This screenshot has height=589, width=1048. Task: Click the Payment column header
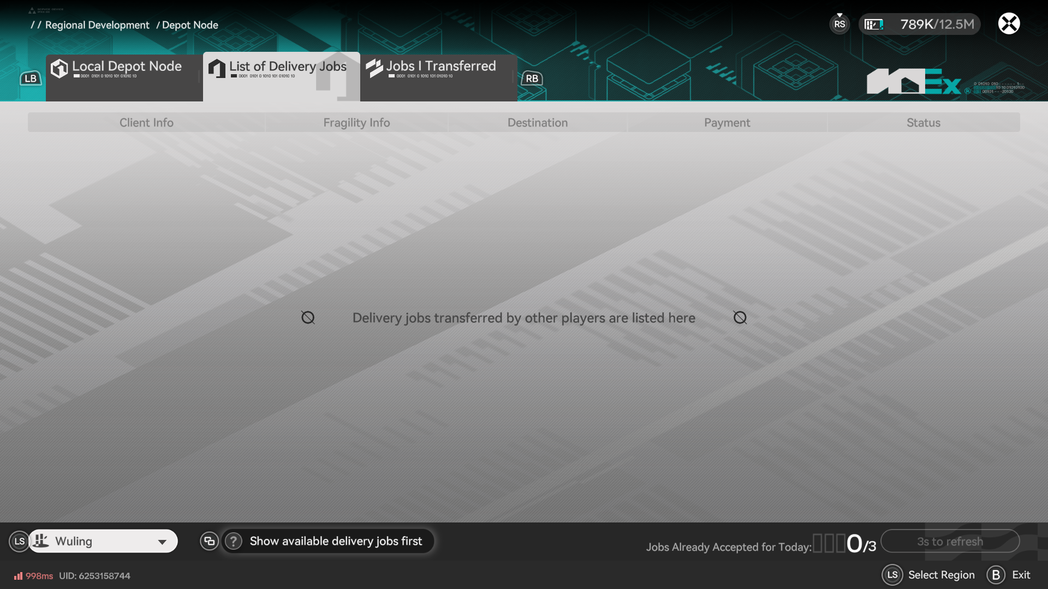pyautogui.click(x=727, y=123)
